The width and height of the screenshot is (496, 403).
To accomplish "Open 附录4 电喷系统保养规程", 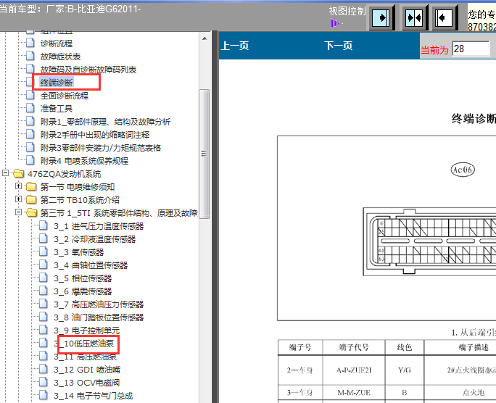I will click(x=84, y=161).
